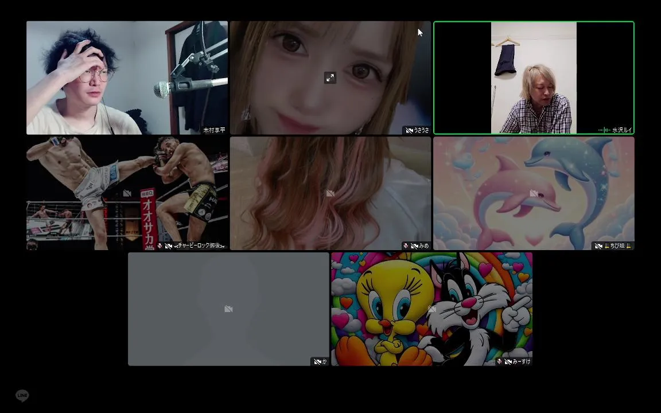Image resolution: width=661 pixels, height=413 pixels.
Task: Select the active speaker 水沢ルイ video tile
Action: click(534, 78)
